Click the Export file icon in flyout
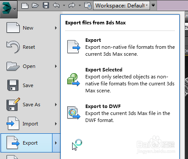Image resolution: width=188 pixels, height=159 pixels. [74, 47]
